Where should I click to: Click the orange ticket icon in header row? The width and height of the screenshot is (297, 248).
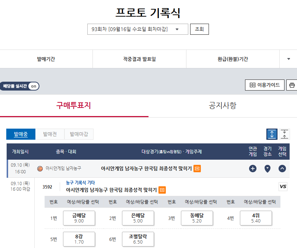197,169
